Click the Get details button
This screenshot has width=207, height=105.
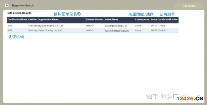189,6
